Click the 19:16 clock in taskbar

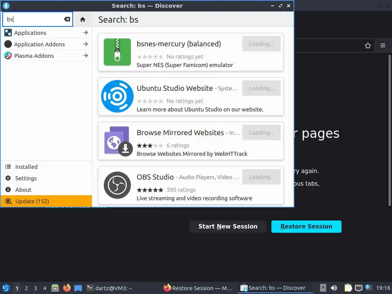tap(383, 288)
